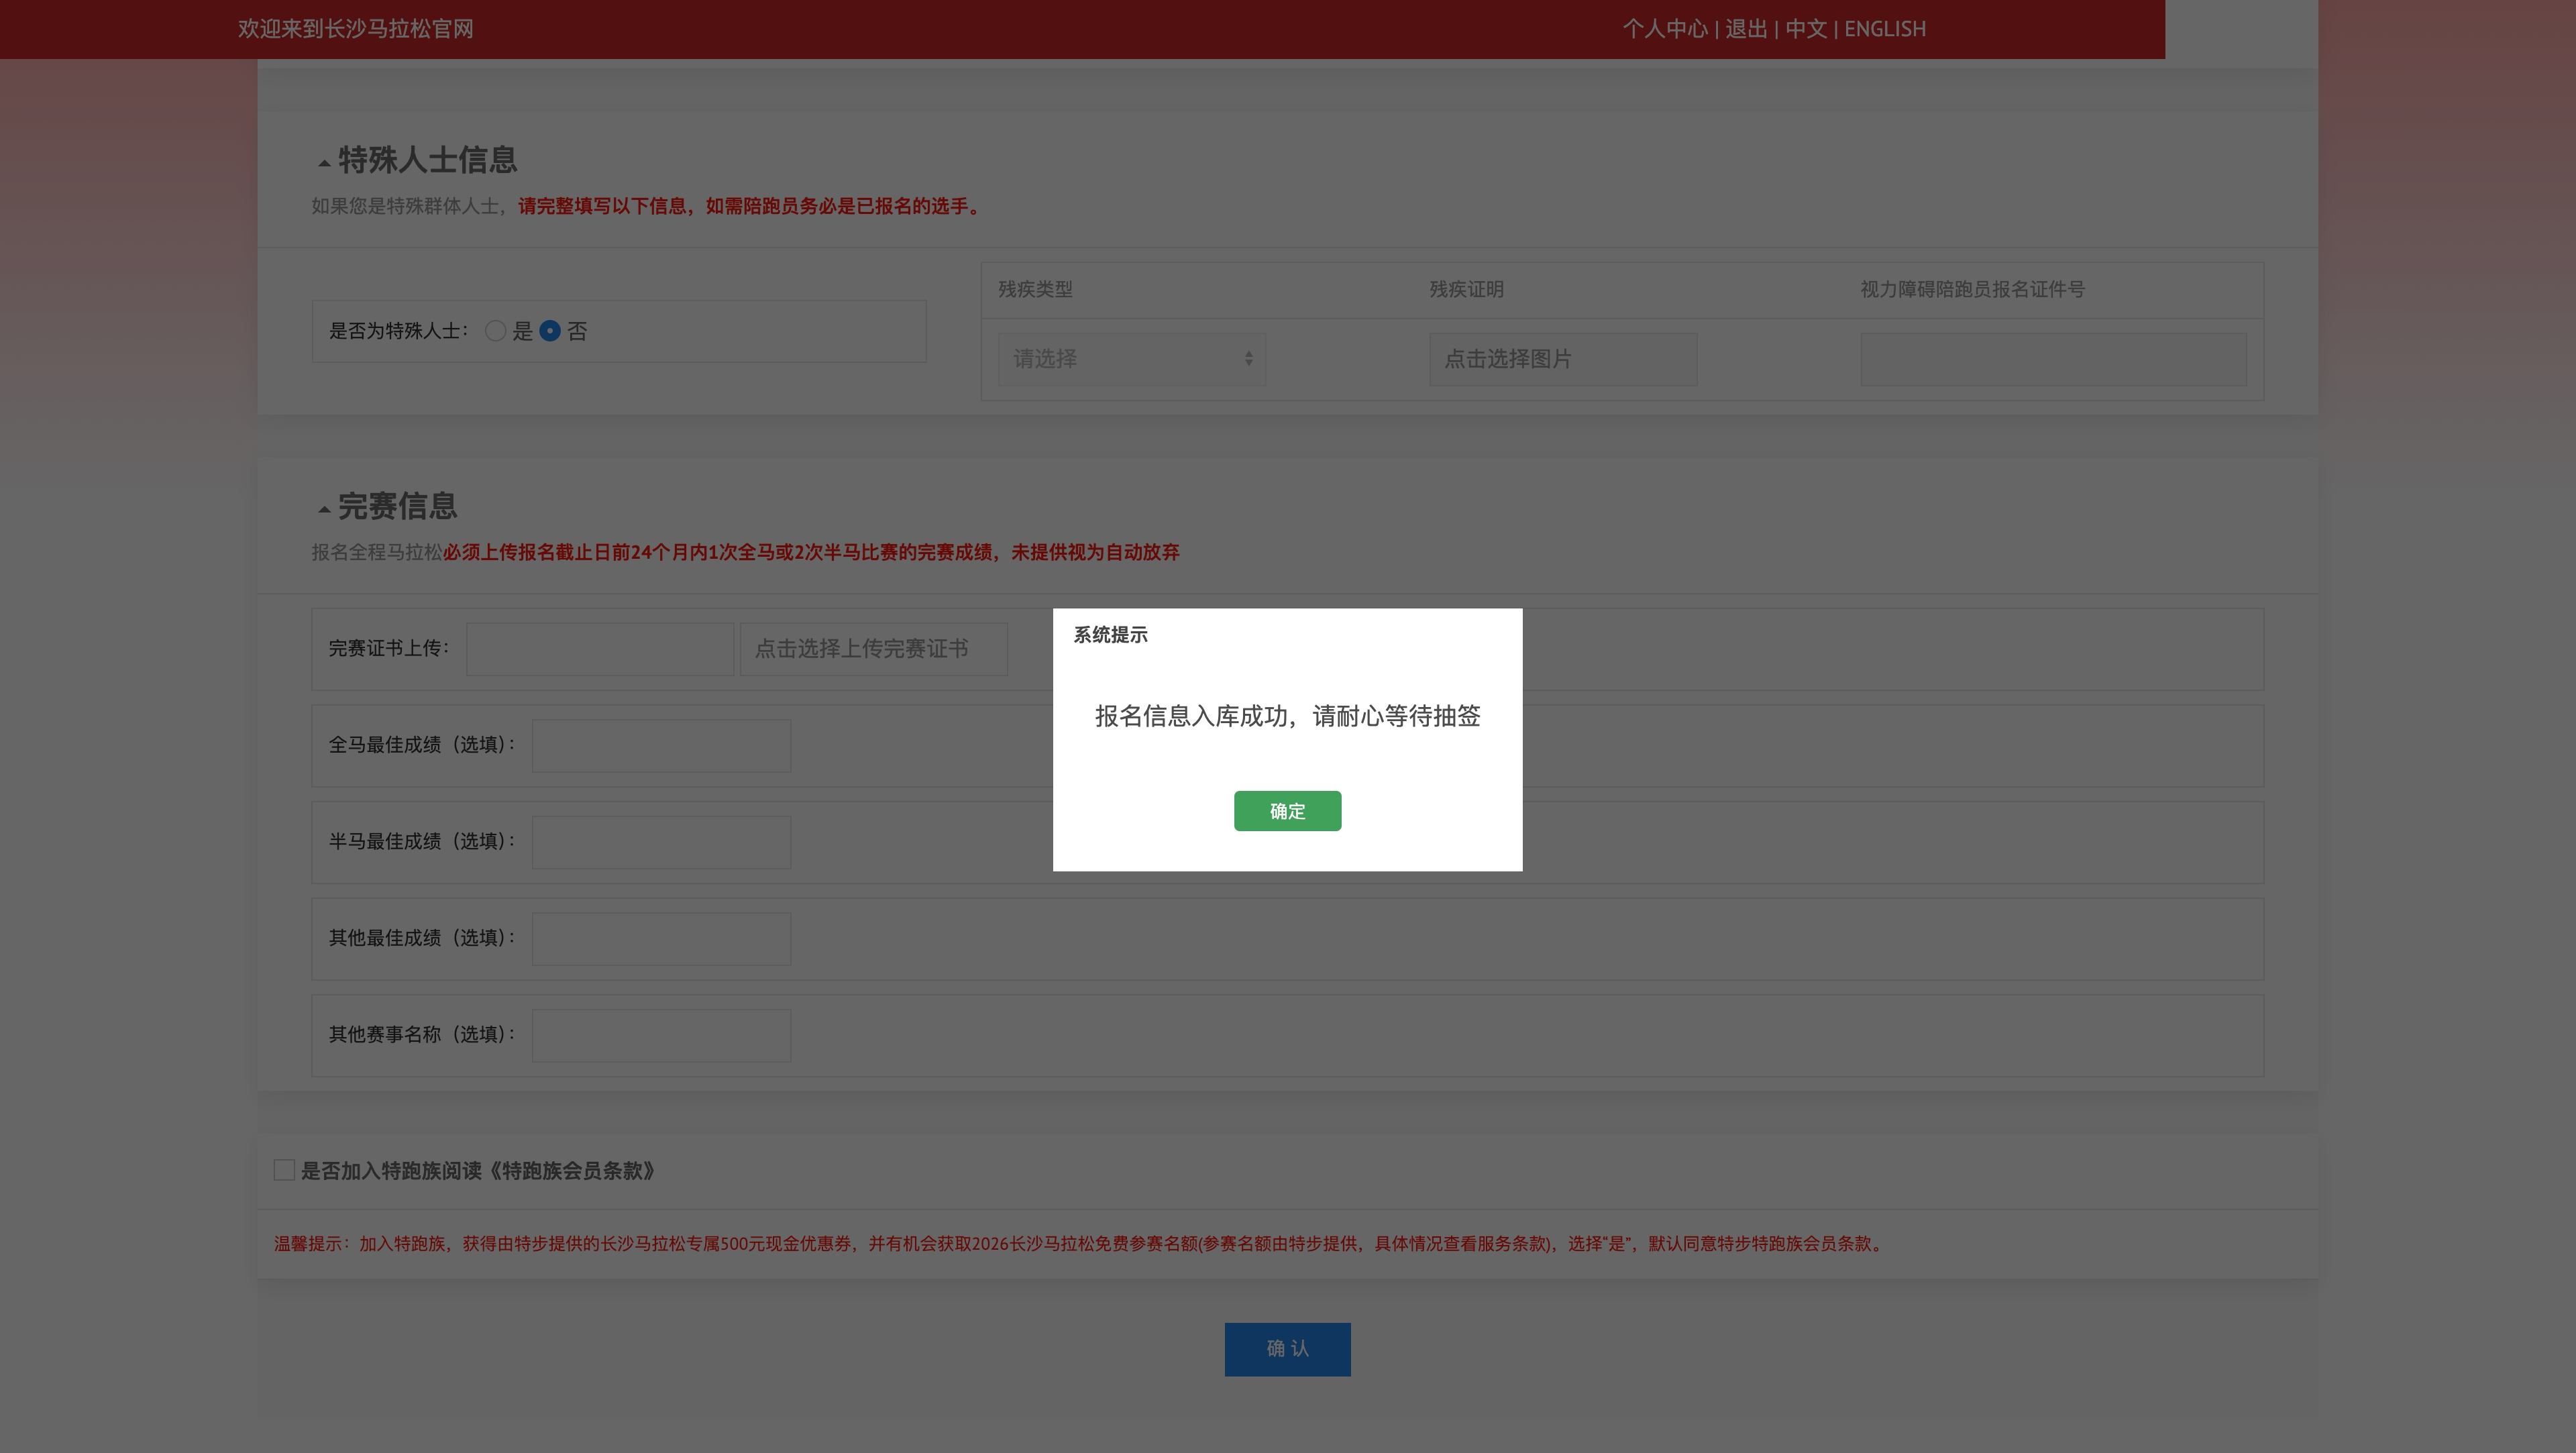Click 点击选择图片 for 残疾证明

point(1563,359)
